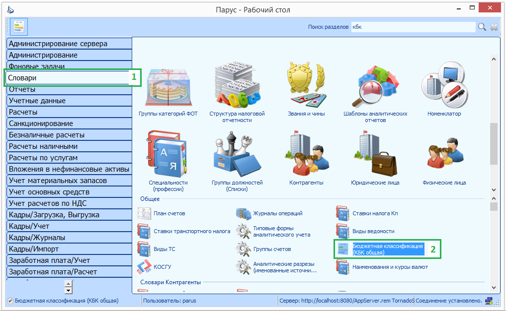Click the Словари Контрагенты group header
The height and width of the screenshot is (311, 506).
(170, 282)
